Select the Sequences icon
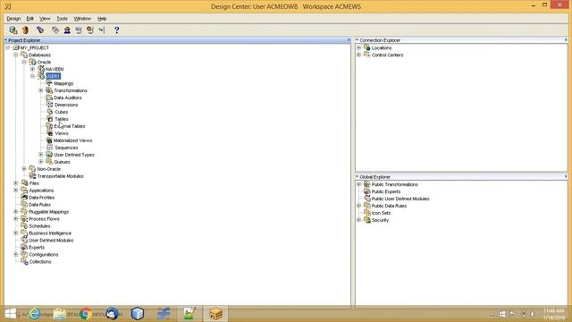Viewport: 572px width, 322px height. pyautogui.click(x=50, y=148)
